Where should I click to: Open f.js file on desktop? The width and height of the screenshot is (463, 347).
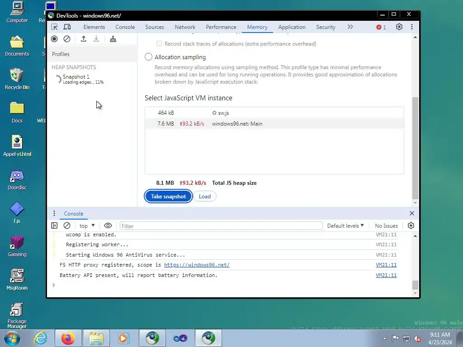17,212
